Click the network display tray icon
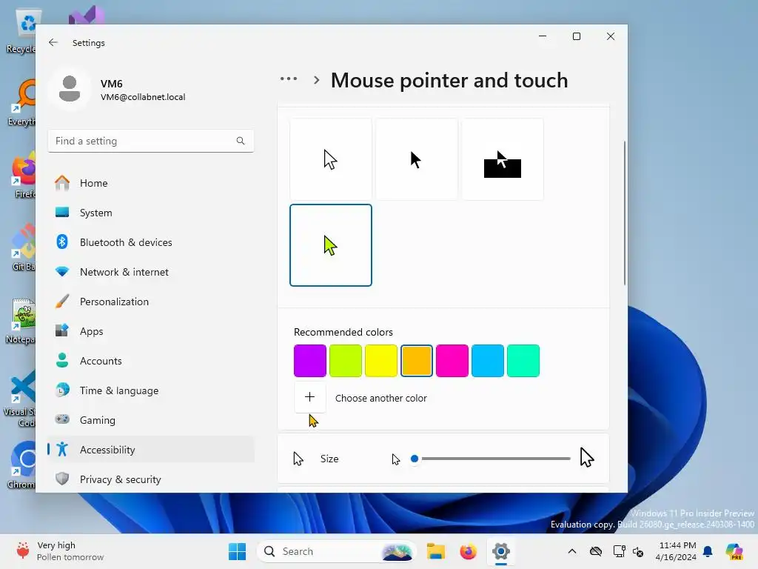 [x=618, y=551]
